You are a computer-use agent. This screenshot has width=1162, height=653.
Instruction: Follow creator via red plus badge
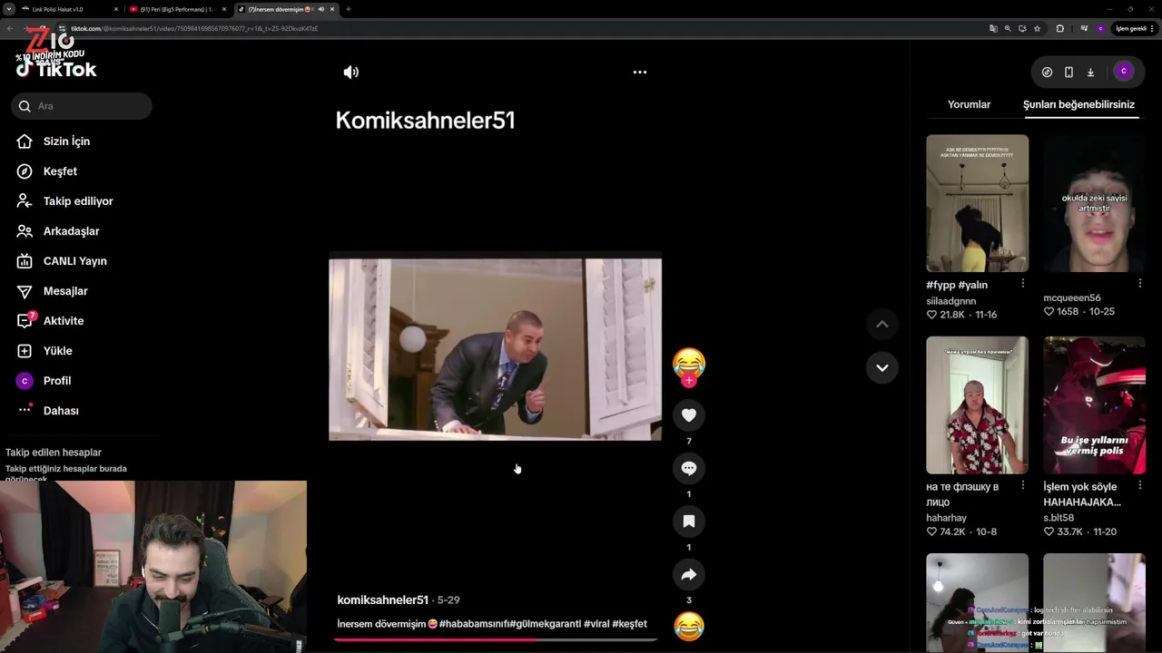coord(689,381)
